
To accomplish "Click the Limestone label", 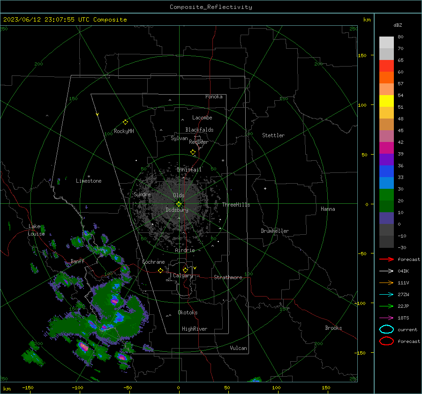I will (89, 181).
